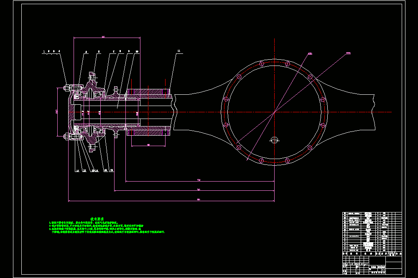Pick the top bolt hole left of vertical centerline

click(262, 63)
